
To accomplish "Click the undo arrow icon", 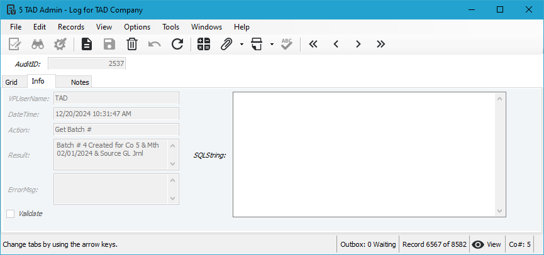I will pos(154,45).
